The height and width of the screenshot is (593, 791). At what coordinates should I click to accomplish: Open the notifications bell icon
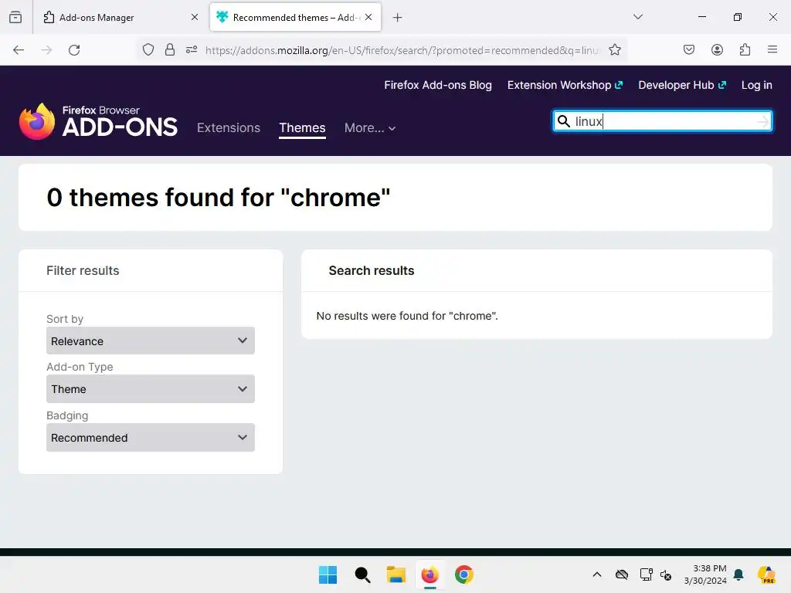pyautogui.click(x=738, y=574)
